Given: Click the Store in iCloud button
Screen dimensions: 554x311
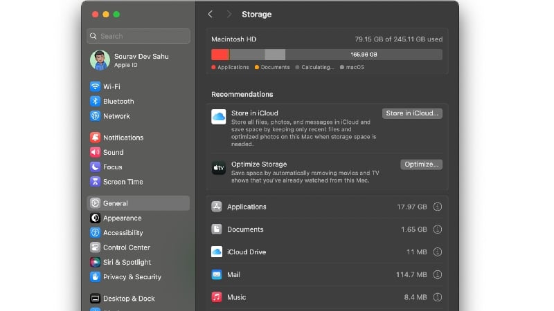Looking at the screenshot, I should coord(412,113).
